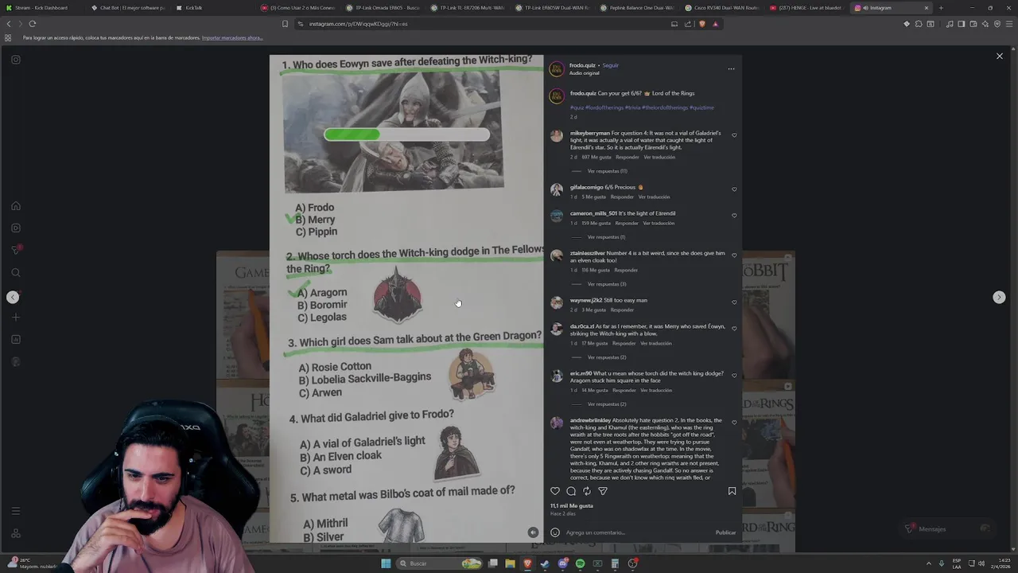Image resolution: width=1018 pixels, height=573 pixels.
Task: Open Instagram sidebar messages icon with badge
Action: point(15,250)
